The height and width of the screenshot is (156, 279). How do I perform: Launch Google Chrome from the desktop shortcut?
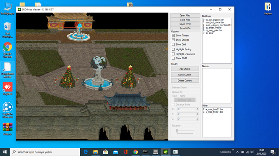[x=7, y=50]
